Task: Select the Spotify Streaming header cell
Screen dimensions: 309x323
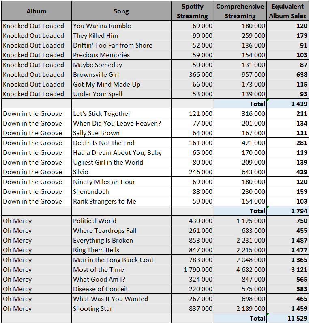Action: click(193, 11)
